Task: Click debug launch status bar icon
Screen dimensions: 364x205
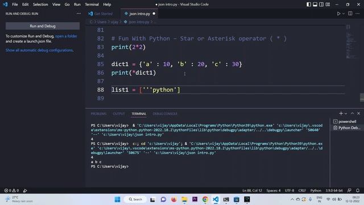Action: pos(25,190)
